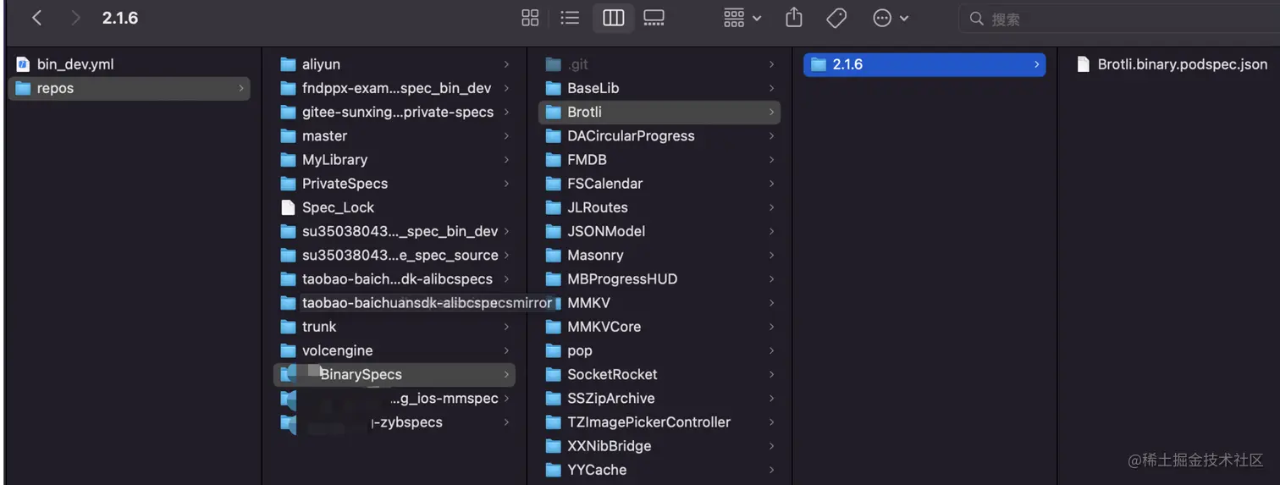Open the folder ending in -zybspecs

click(394, 422)
